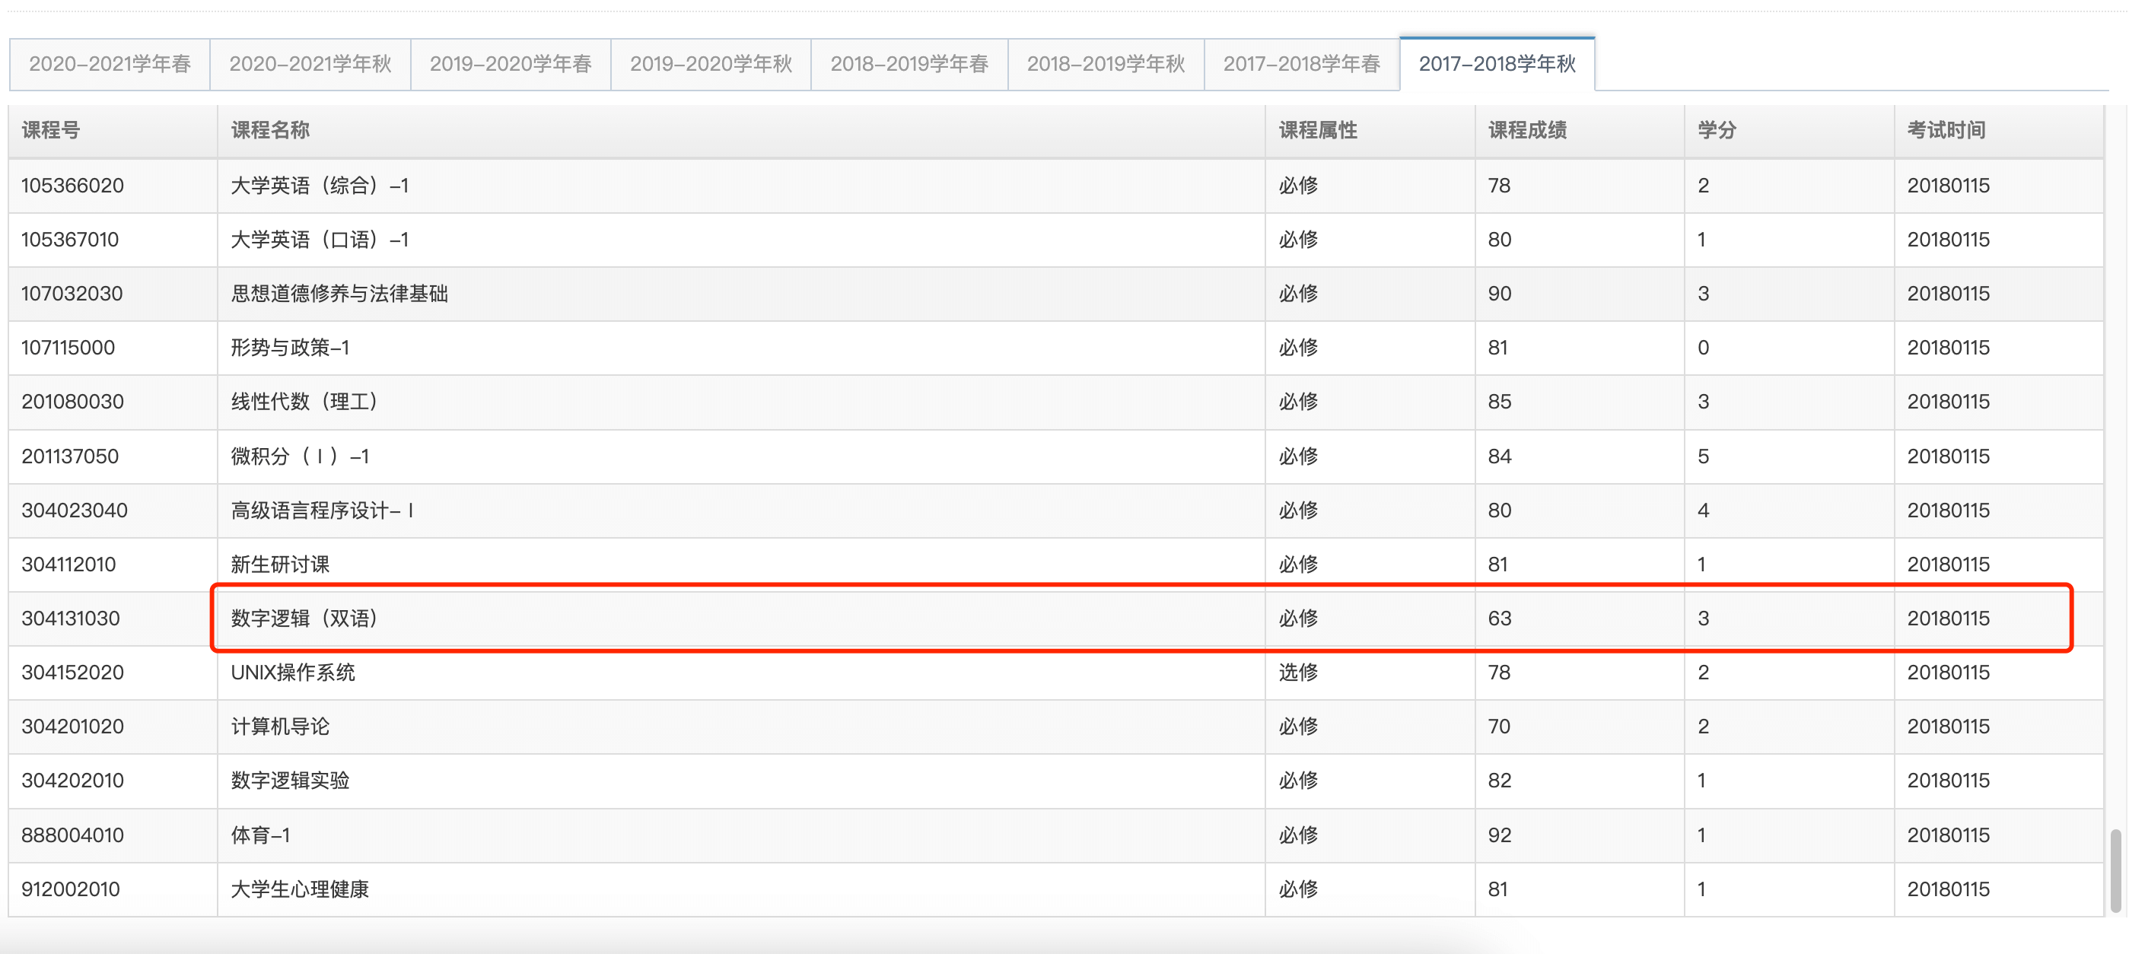
Task: Click course name 计算机导论
Action: [280, 726]
